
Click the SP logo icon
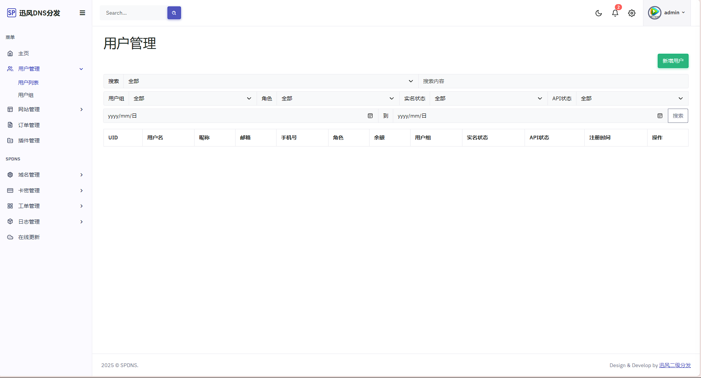12,13
